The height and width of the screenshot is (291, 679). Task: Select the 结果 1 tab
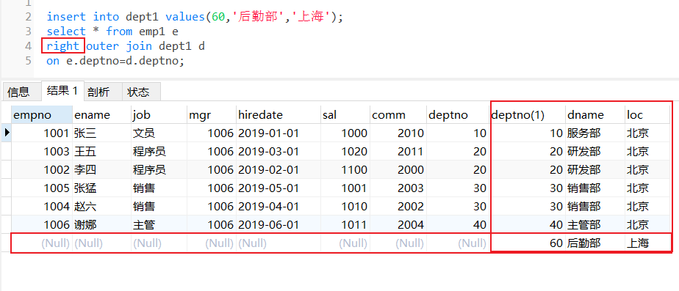(62, 91)
